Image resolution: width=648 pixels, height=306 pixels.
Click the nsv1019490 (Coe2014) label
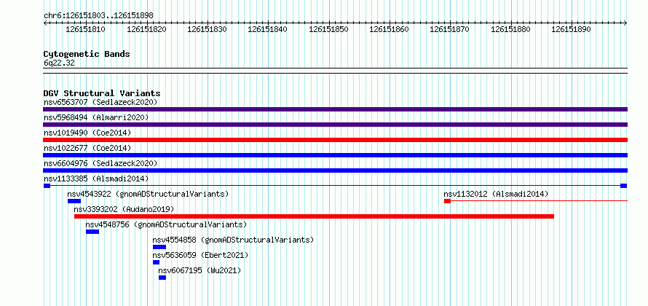[87, 133]
